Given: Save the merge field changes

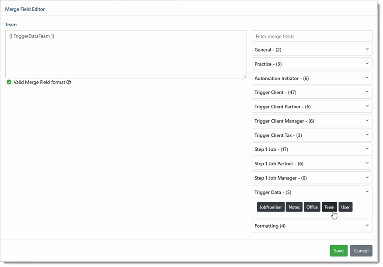Looking at the screenshot, I should click(x=338, y=251).
